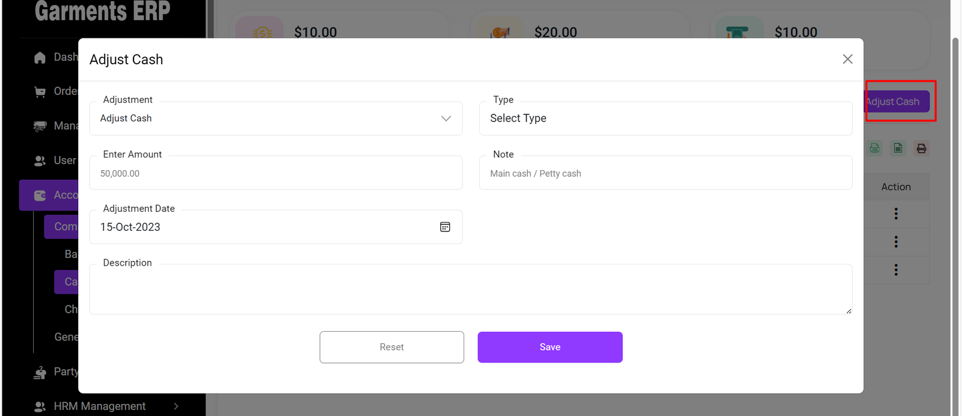This screenshot has height=416, width=962.
Task: Focus the Enter Amount field
Action: pyautogui.click(x=275, y=174)
